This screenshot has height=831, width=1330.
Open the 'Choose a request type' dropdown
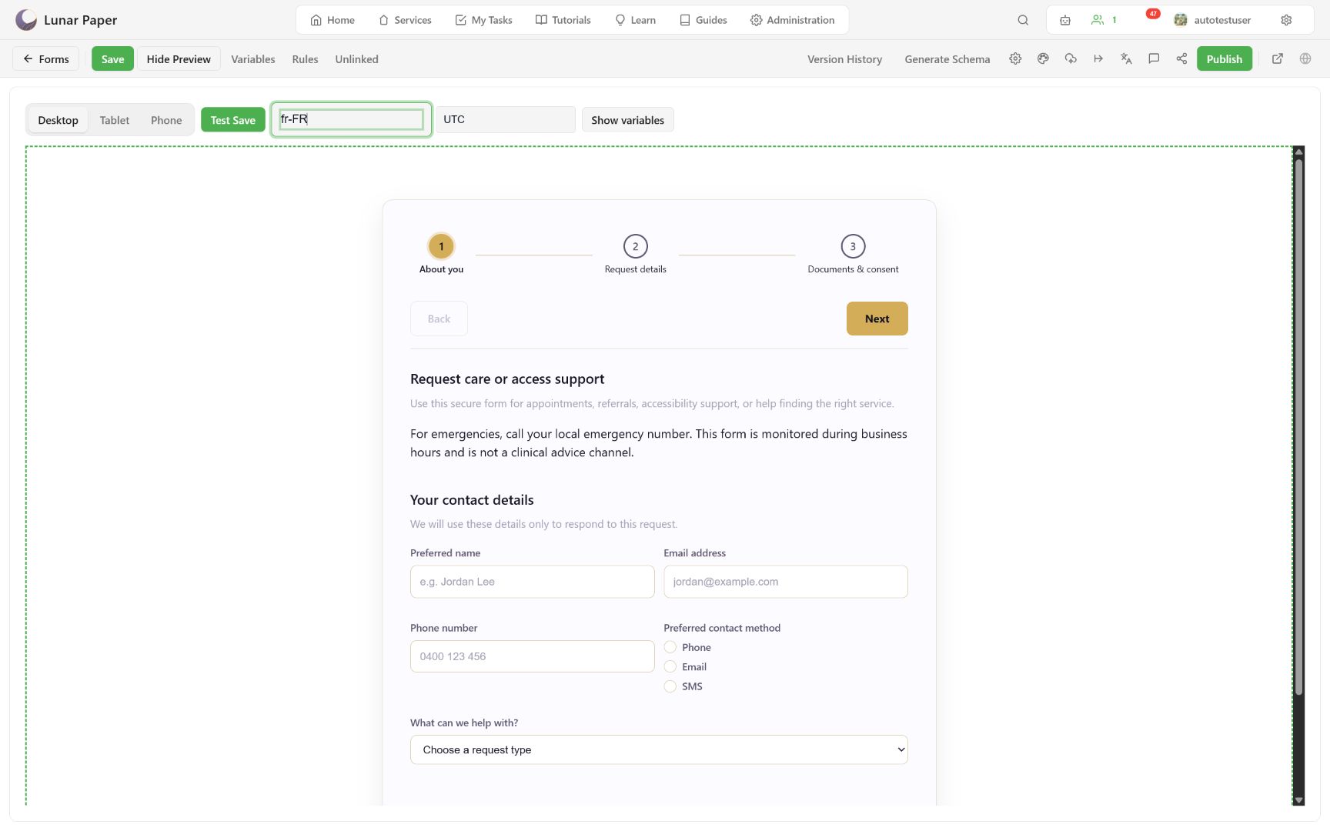[659, 749]
